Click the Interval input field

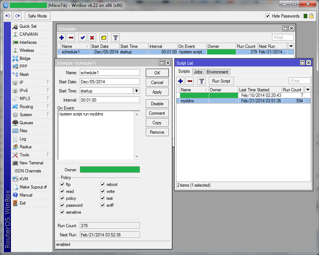110,100
